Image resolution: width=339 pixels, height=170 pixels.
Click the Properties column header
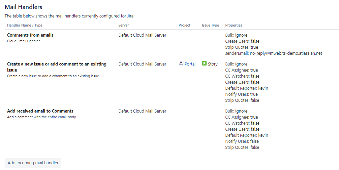pyautogui.click(x=234, y=25)
